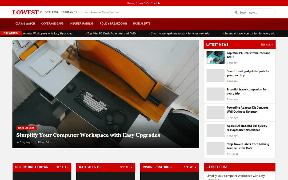Click the 'Less Premium. More Coverage.' tagline
The image size is (288, 180).
pyautogui.click(x=102, y=12)
